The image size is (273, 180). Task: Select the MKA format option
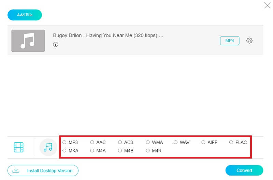pyautogui.click(x=64, y=150)
